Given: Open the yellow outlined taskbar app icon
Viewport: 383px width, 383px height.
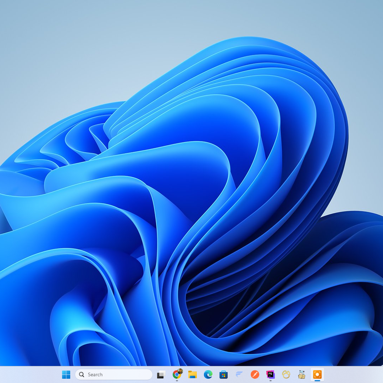Looking at the screenshot, I should click(286, 374).
